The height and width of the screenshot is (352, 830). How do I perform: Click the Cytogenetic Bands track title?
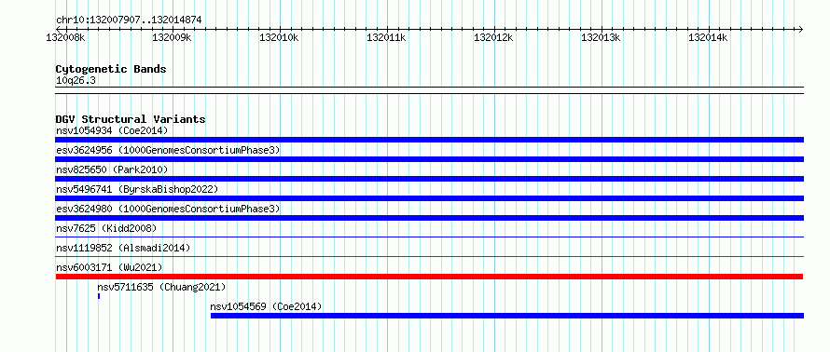pyautogui.click(x=111, y=69)
